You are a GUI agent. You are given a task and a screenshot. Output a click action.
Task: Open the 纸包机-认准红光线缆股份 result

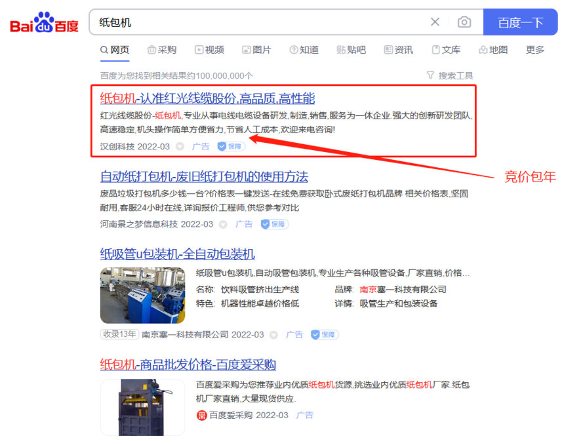tap(207, 98)
